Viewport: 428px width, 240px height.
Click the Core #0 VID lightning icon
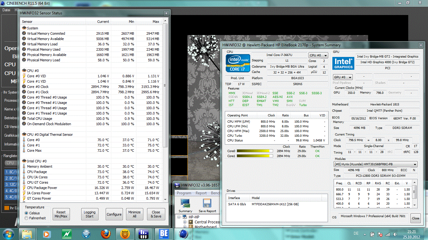point(24,76)
